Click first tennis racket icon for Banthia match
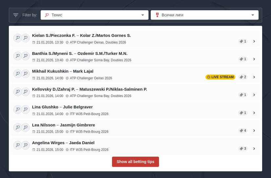Screen dimensions: 271x178 17,56
